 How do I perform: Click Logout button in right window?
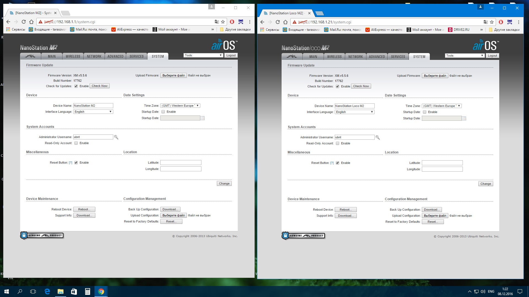pos(492,56)
